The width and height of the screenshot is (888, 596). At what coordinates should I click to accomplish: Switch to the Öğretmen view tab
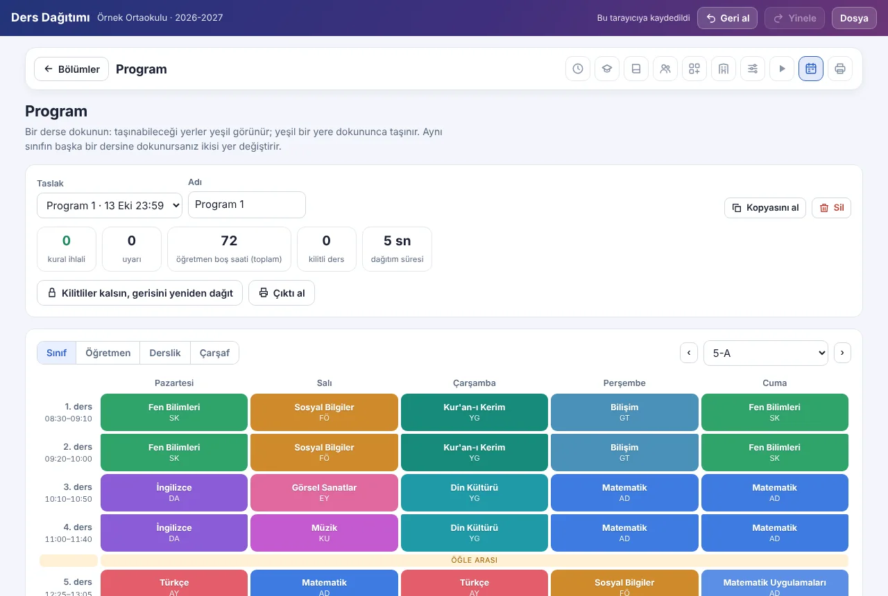108,353
